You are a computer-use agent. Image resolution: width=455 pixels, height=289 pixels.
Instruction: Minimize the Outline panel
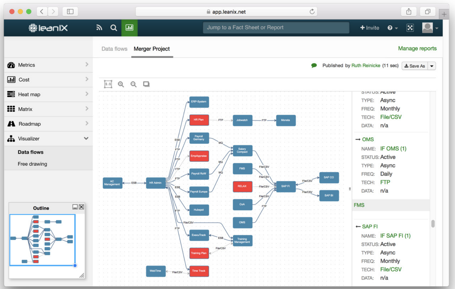point(75,207)
